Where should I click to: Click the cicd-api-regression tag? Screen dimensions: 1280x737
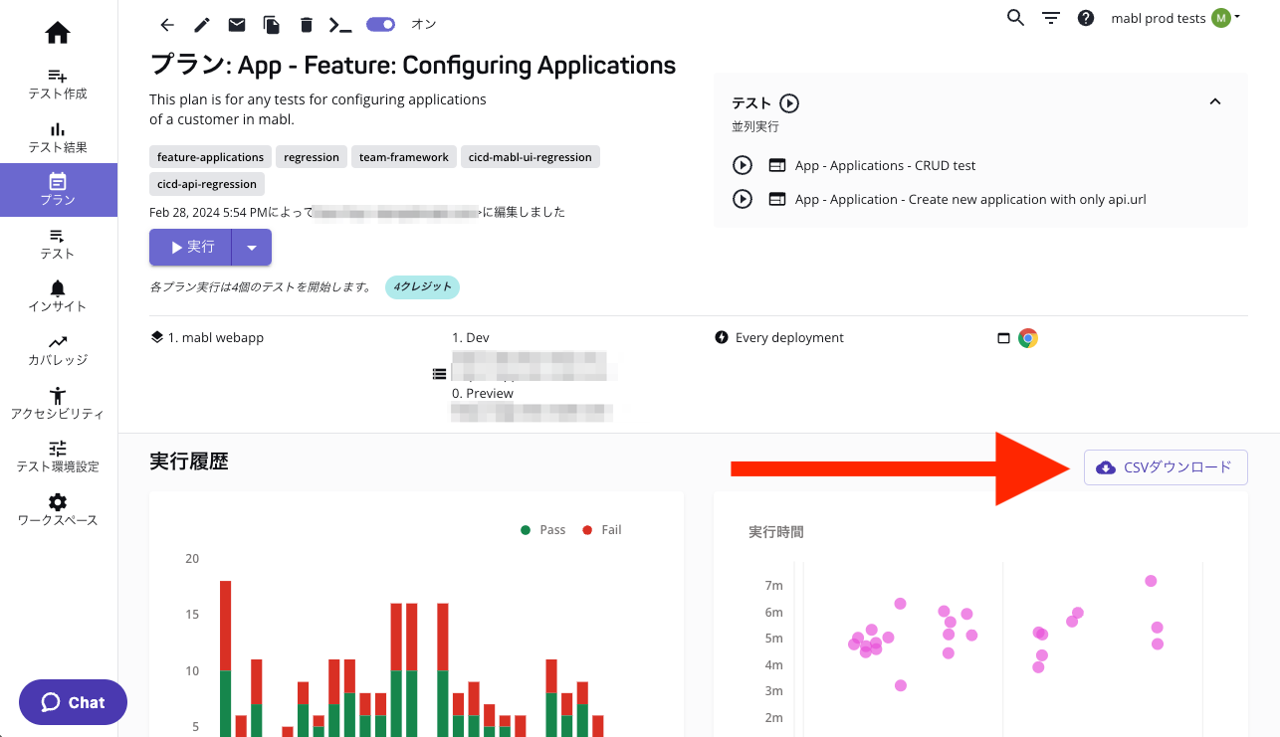207,184
